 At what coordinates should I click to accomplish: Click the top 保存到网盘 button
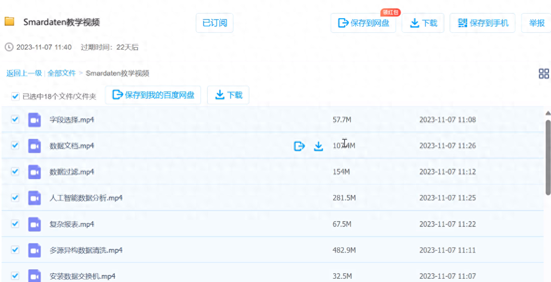[364, 23]
